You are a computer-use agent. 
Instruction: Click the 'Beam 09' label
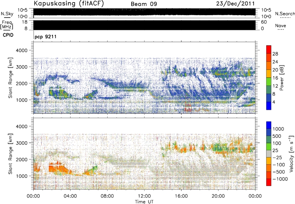point(144,4)
